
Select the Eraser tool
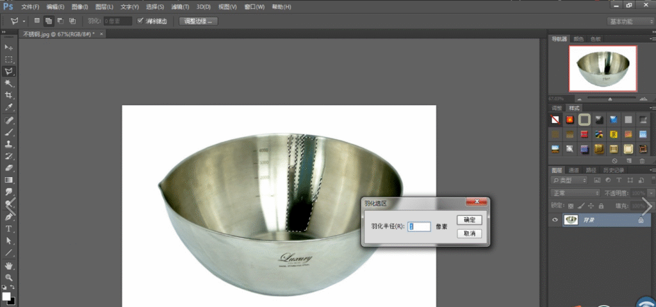point(8,168)
